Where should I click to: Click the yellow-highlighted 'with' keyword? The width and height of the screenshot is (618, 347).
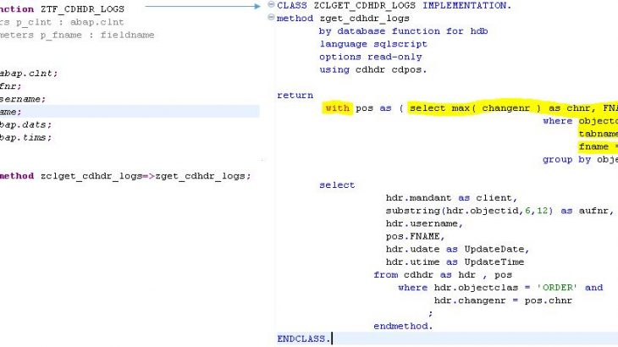pos(337,108)
